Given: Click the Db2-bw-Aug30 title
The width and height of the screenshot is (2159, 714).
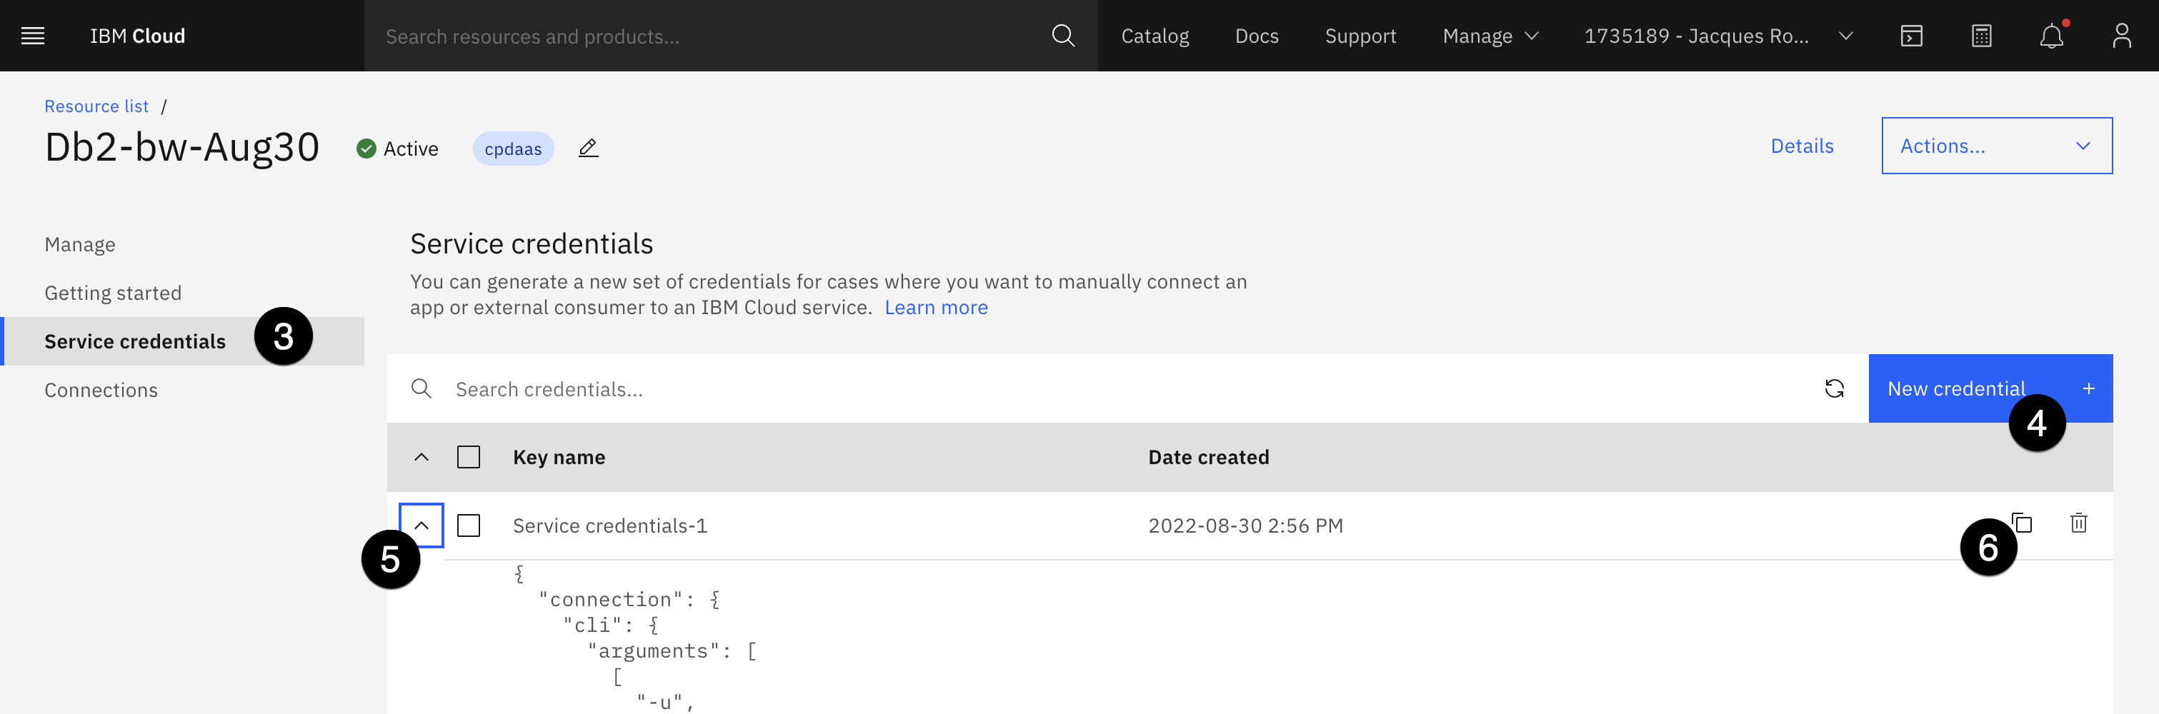Looking at the screenshot, I should [x=182, y=148].
